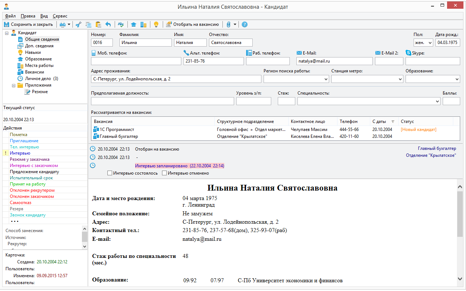
Task: Open the 'Специальность' dropdown
Action: tap(437, 101)
